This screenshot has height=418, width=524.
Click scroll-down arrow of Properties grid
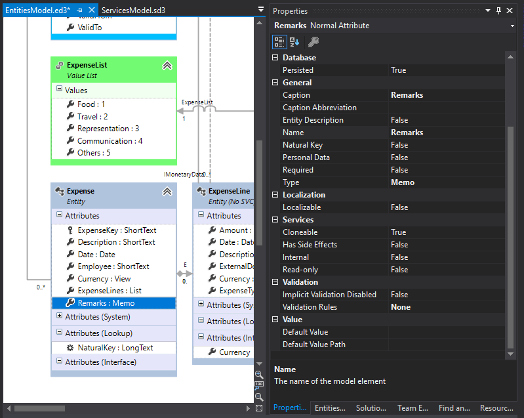pos(510,354)
